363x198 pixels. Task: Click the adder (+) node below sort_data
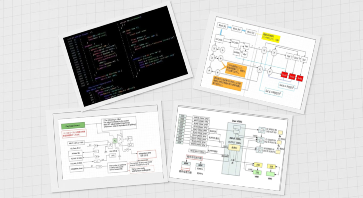[x=222, y=51]
